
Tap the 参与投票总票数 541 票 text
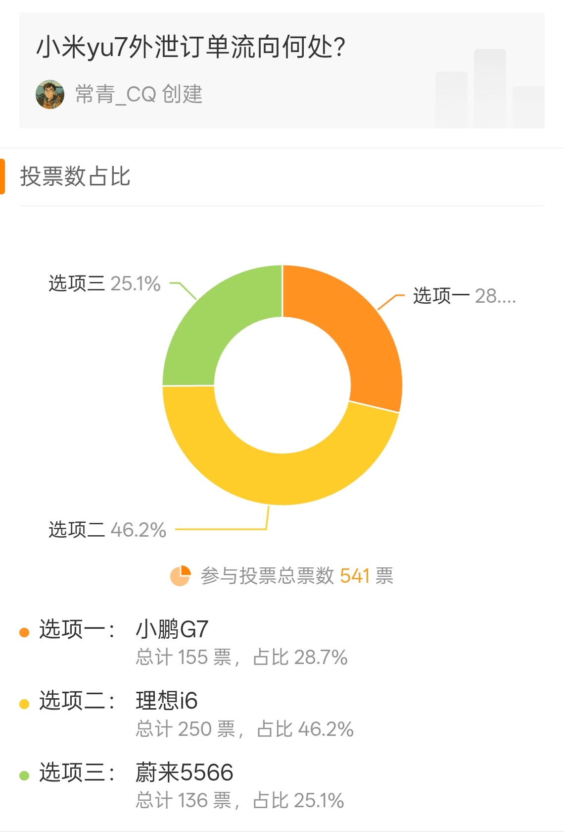[297, 576]
